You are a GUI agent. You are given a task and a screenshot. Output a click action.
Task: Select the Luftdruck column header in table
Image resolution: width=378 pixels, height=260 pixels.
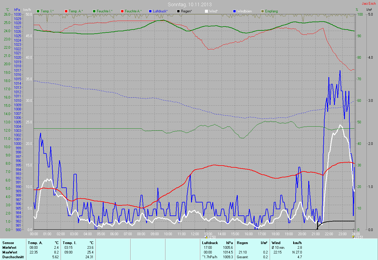click(x=210, y=243)
